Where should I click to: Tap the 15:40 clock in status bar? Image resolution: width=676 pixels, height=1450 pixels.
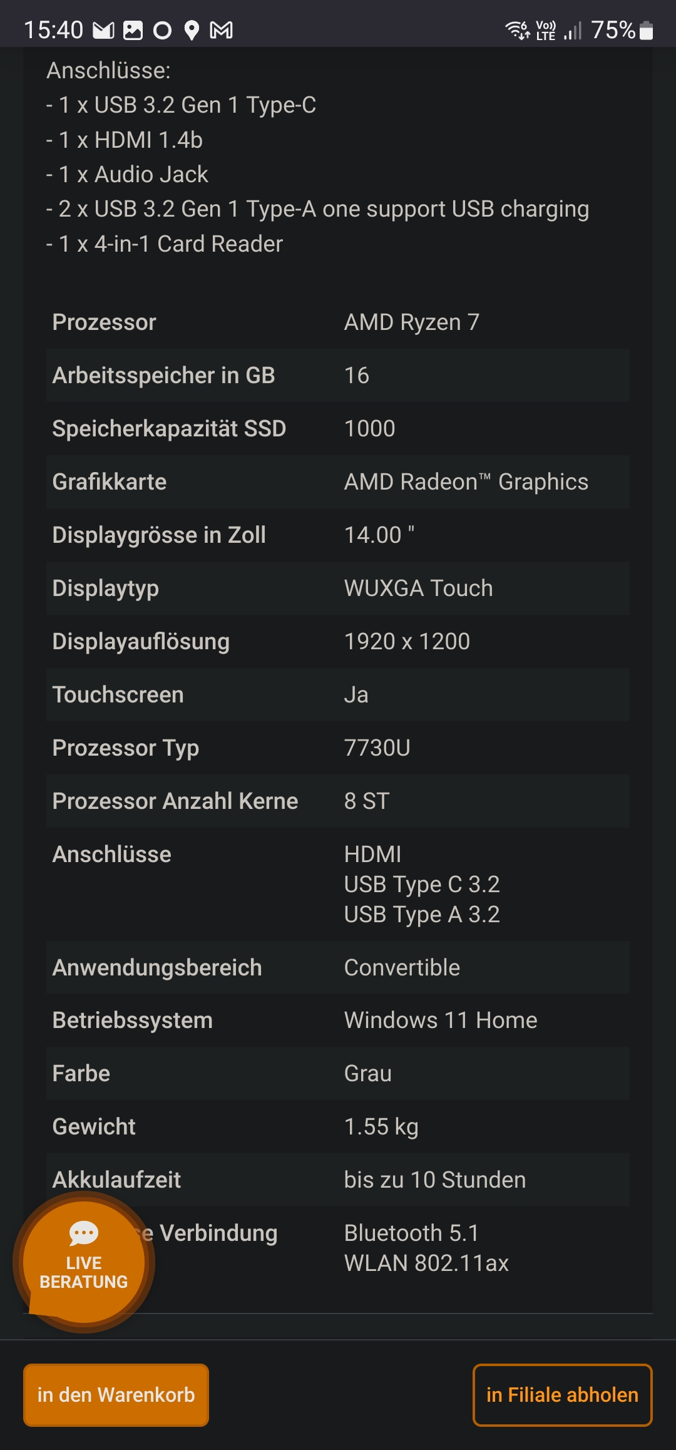pyautogui.click(x=53, y=30)
